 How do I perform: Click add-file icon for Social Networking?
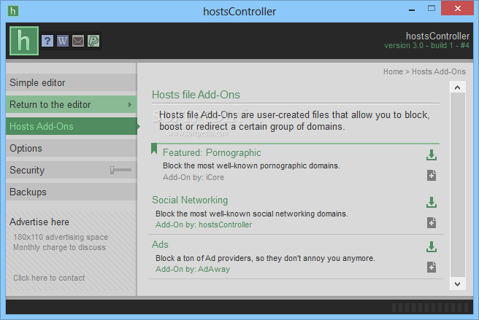[x=432, y=223]
